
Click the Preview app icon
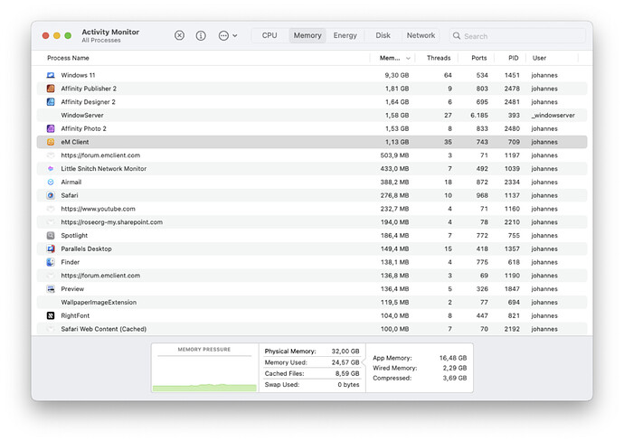pos(51,288)
